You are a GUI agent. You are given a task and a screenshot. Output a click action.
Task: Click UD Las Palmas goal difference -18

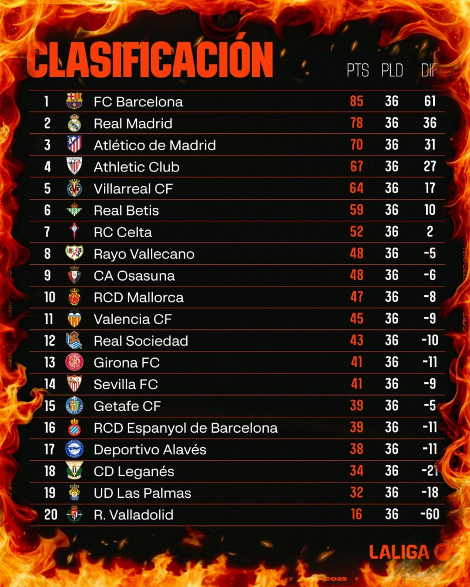point(430,493)
